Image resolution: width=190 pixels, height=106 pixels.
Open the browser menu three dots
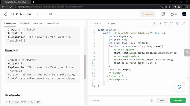pyautogui.click(x=187, y=7)
